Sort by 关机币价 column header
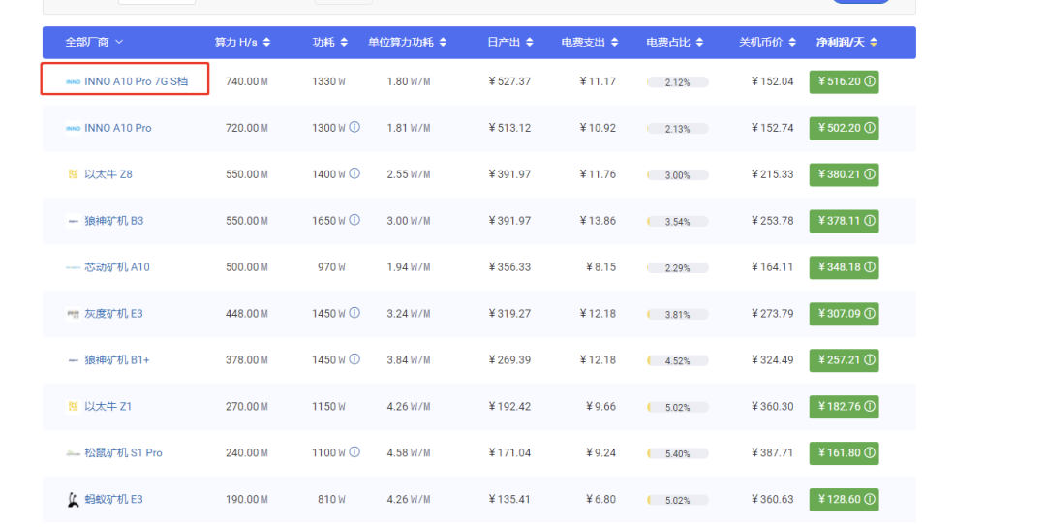Image resolution: width=1046 pixels, height=527 pixels. 767,42
